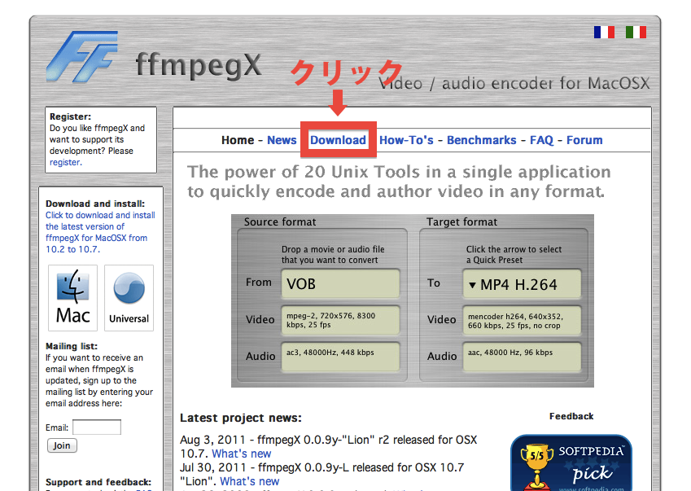Click the Source format panel label
This screenshot has height=491, width=691.
click(280, 221)
